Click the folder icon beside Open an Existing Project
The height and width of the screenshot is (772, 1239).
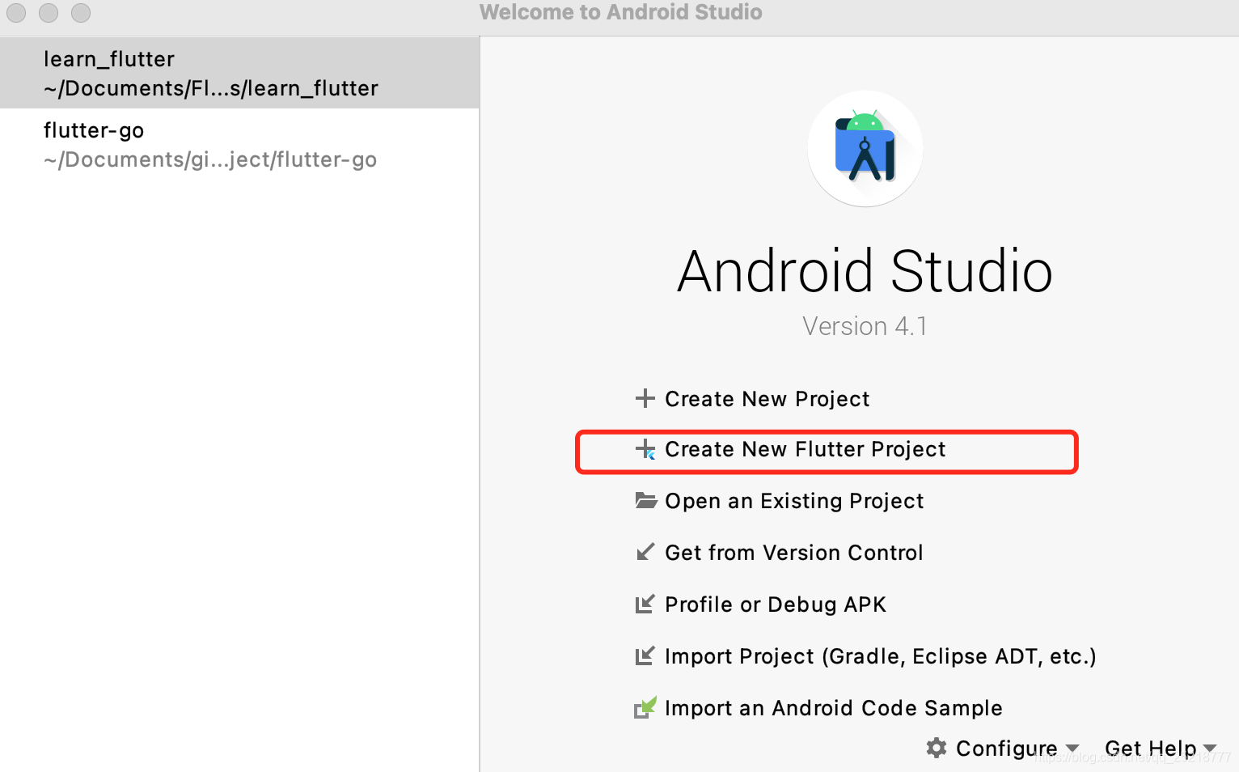[x=645, y=500]
